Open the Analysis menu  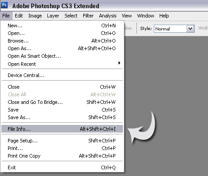coord(108,16)
